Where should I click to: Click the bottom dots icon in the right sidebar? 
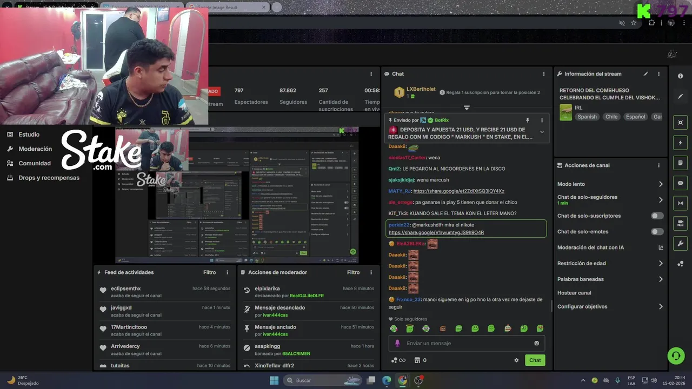point(680,264)
